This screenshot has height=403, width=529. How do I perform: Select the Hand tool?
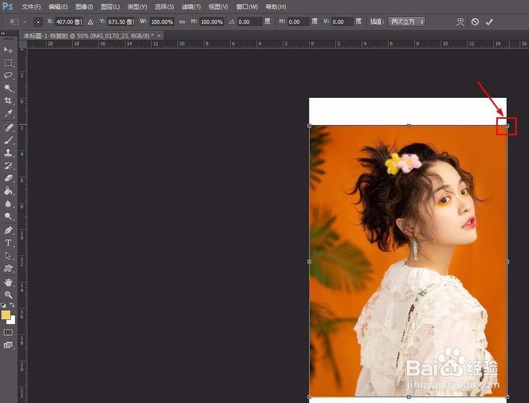(8, 282)
